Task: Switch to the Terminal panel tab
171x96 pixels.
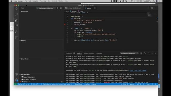Action: point(99,53)
